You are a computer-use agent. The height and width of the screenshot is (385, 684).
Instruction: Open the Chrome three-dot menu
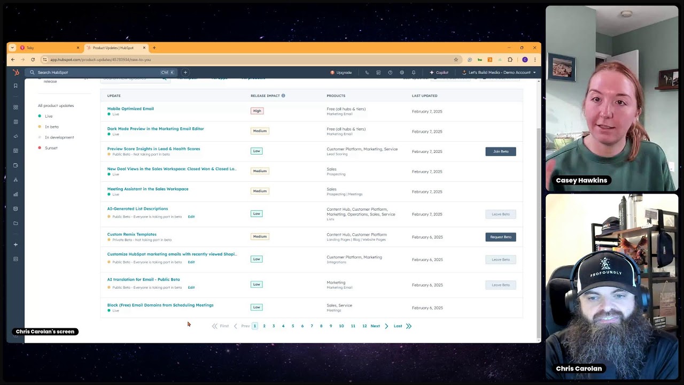coord(535,59)
